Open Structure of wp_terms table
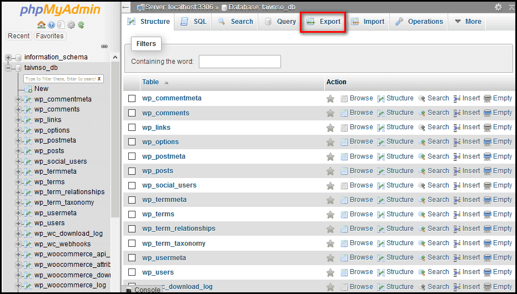Viewport: 517px width, 294px height. pos(395,214)
